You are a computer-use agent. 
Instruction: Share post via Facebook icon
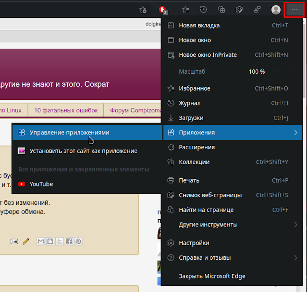pos(69,241)
